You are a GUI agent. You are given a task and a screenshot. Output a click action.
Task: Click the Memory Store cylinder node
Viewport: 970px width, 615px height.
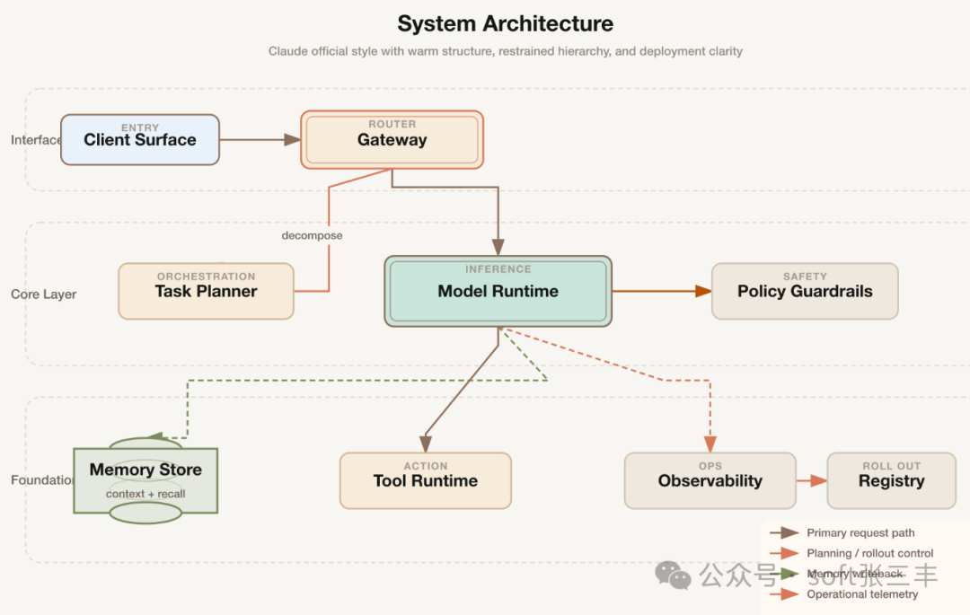tap(145, 480)
